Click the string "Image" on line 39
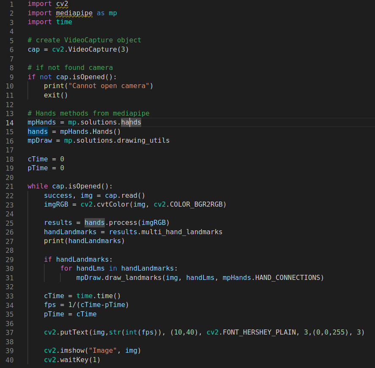The height and width of the screenshot is (368, 375). tap(103, 351)
